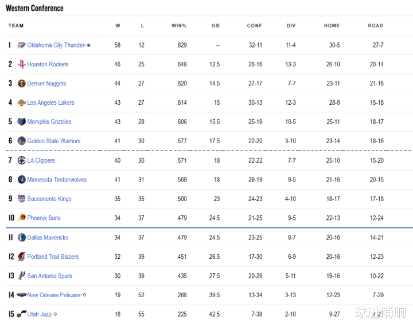Select the Sacramento Kings crown logo
The height and width of the screenshot is (327, 413).
coord(22,199)
